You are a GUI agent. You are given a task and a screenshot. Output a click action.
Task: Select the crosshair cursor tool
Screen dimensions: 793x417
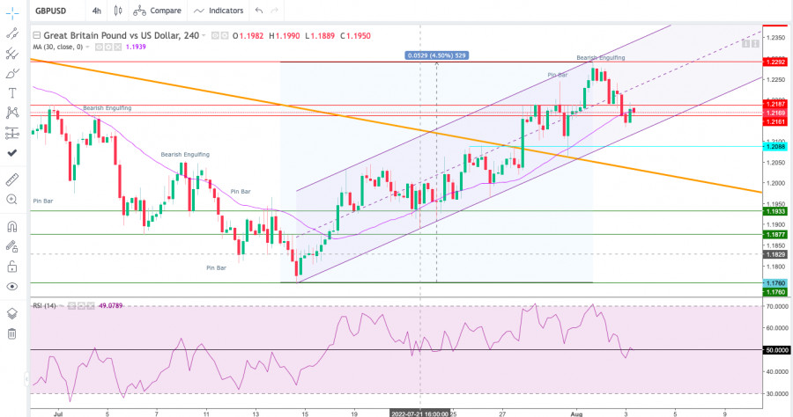pos(12,13)
